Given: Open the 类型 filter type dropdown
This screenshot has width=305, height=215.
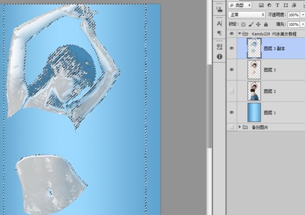Looking at the screenshot, I should [x=240, y=5].
